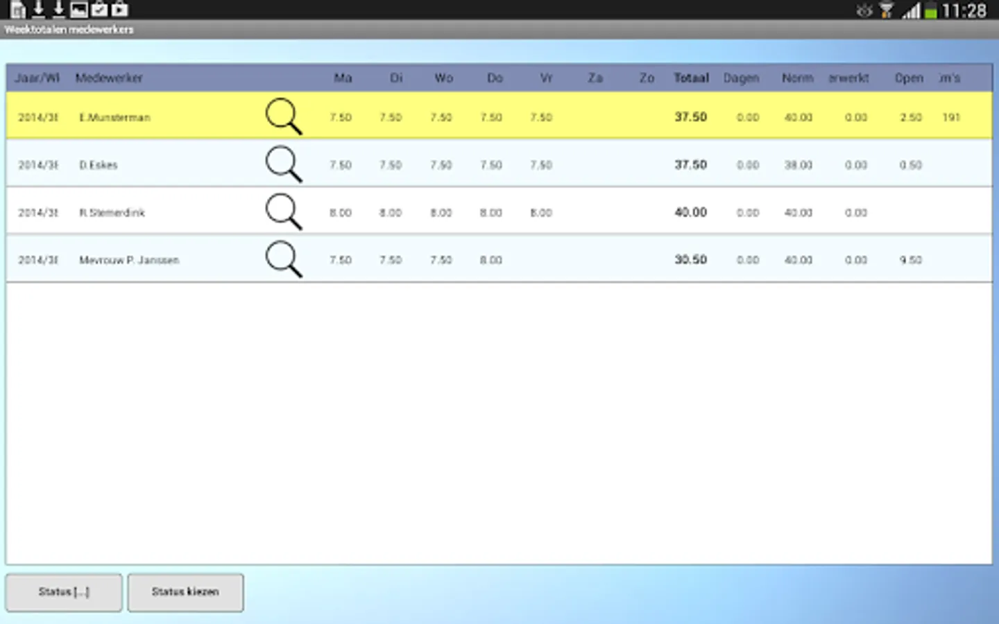
Task: Select the Ma column header
Action: click(x=343, y=78)
